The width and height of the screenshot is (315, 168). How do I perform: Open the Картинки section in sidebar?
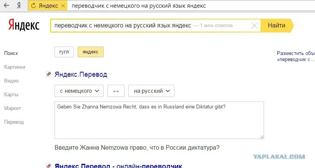point(15,67)
